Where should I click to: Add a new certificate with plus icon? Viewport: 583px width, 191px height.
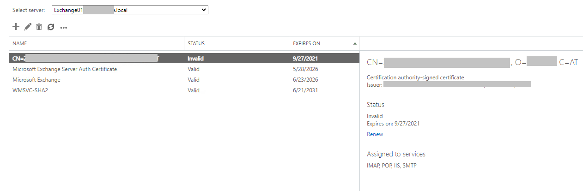click(16, 27)
